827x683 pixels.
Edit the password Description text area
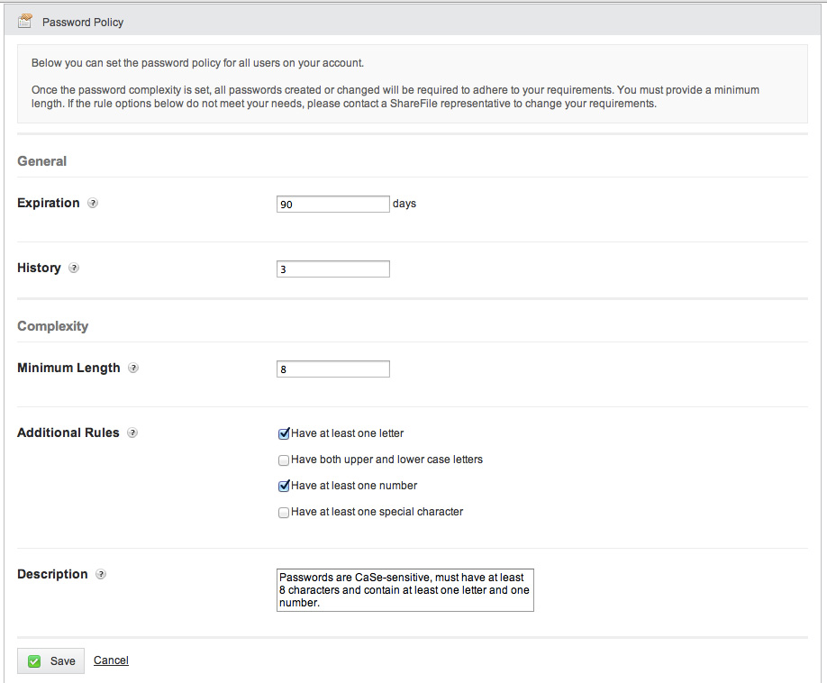[405, 590]
